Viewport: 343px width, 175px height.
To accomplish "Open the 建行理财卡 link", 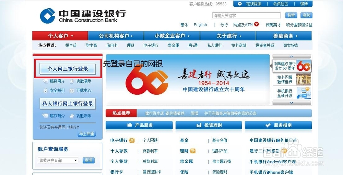I will [x=152, y=172].
